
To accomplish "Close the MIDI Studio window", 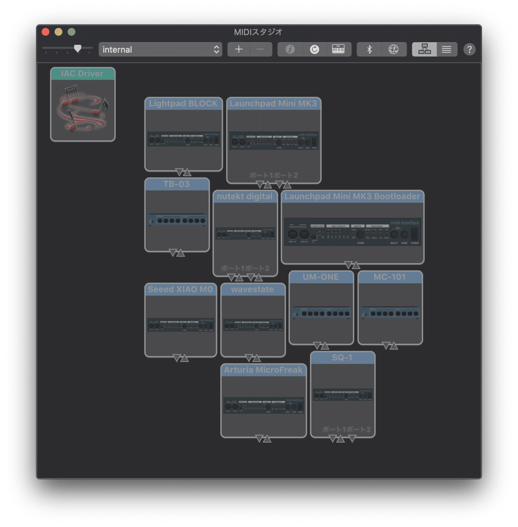I will (x=46, y=32).
